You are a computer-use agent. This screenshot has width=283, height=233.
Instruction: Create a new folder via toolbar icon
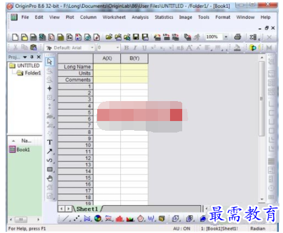(x=24, y=37)
